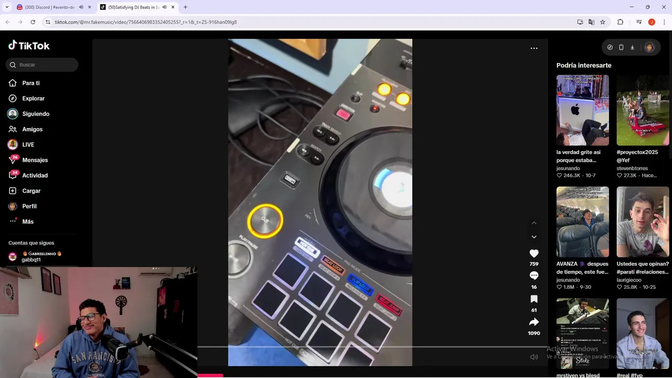Go to previous video up chevron
This screenshot has width=672, height=378.
pyautogui.click(x=534, y=223)
